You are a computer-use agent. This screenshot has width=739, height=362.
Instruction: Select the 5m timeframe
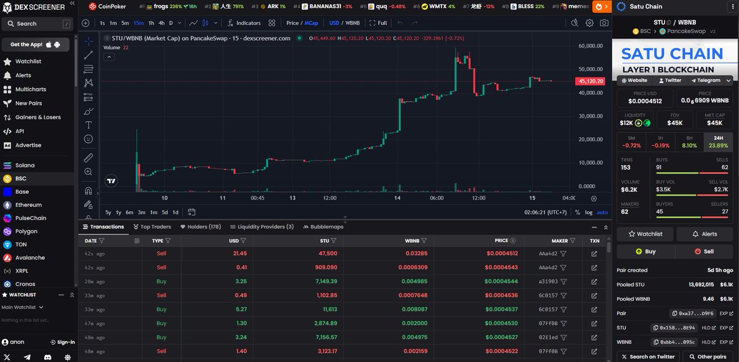tap(125, 23)
